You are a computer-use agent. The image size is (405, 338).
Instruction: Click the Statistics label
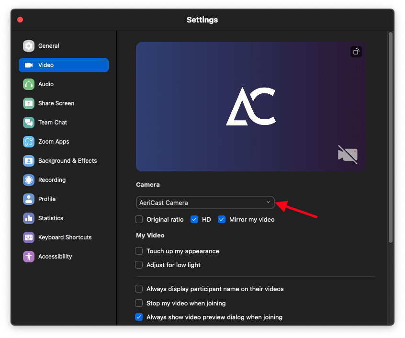point(51,218)
